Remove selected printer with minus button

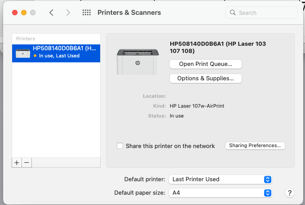(27, 163)
